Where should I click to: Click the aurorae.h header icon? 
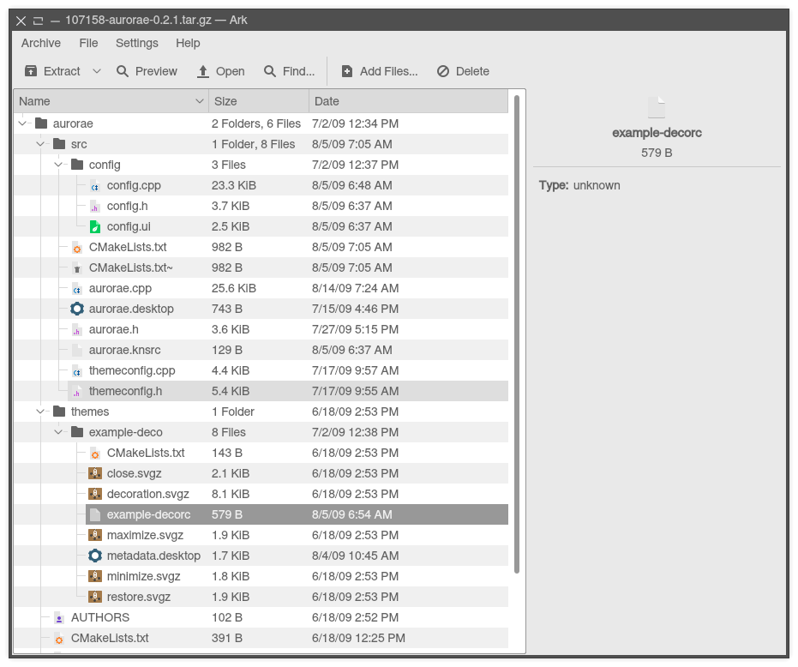[x=77, y=329]
